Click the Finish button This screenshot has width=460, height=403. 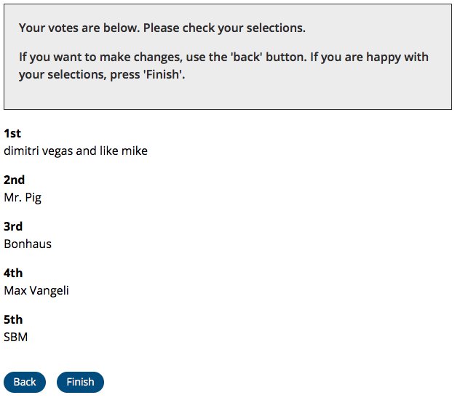pyautogui.click(x=80, y=382)
